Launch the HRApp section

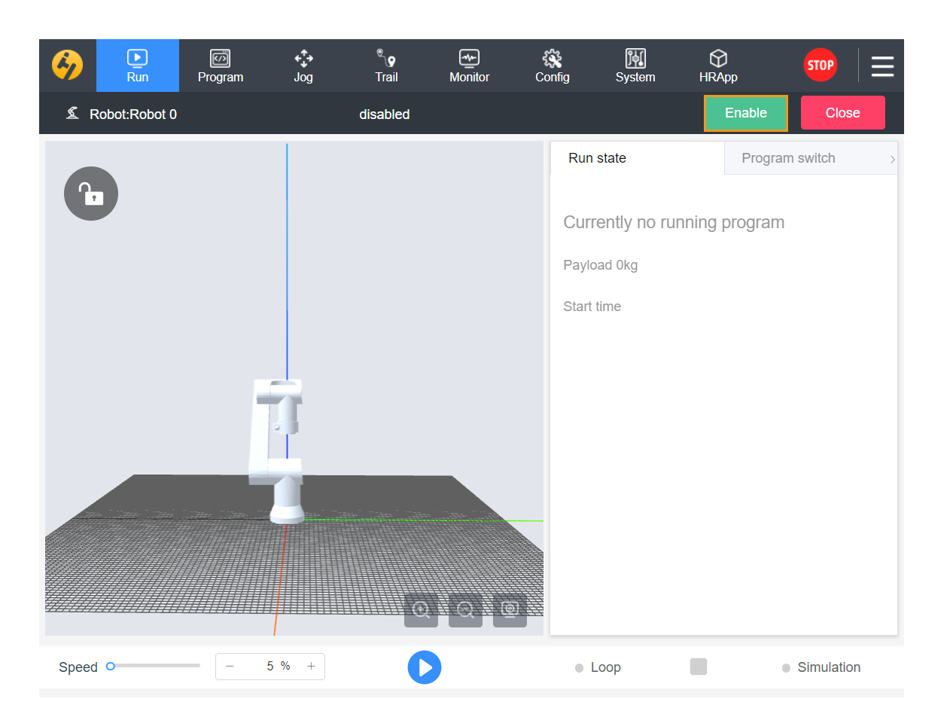pyautogui.click(x=718, y=66)
